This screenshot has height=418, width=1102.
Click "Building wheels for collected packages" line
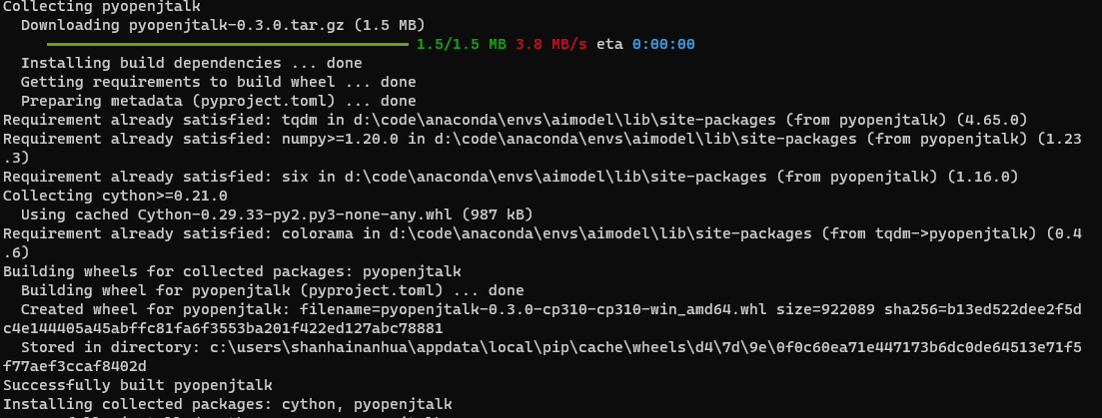pyautogui.click(x=232, y=271)
